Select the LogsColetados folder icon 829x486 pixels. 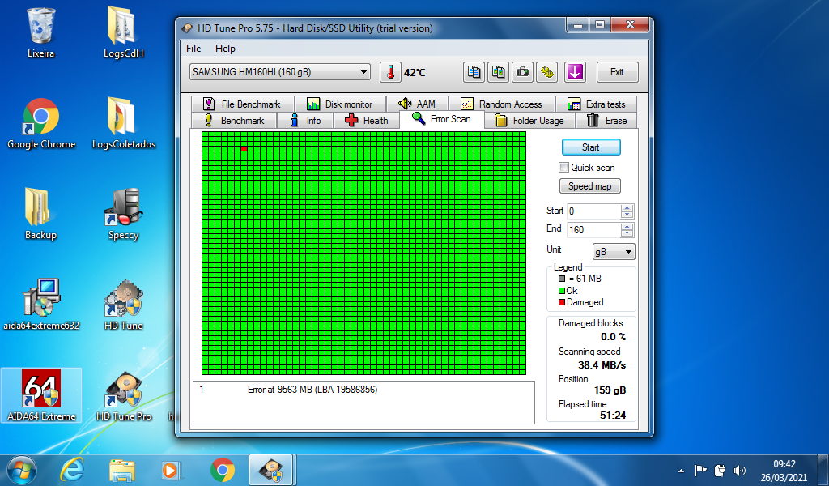[x=124, y=124]
